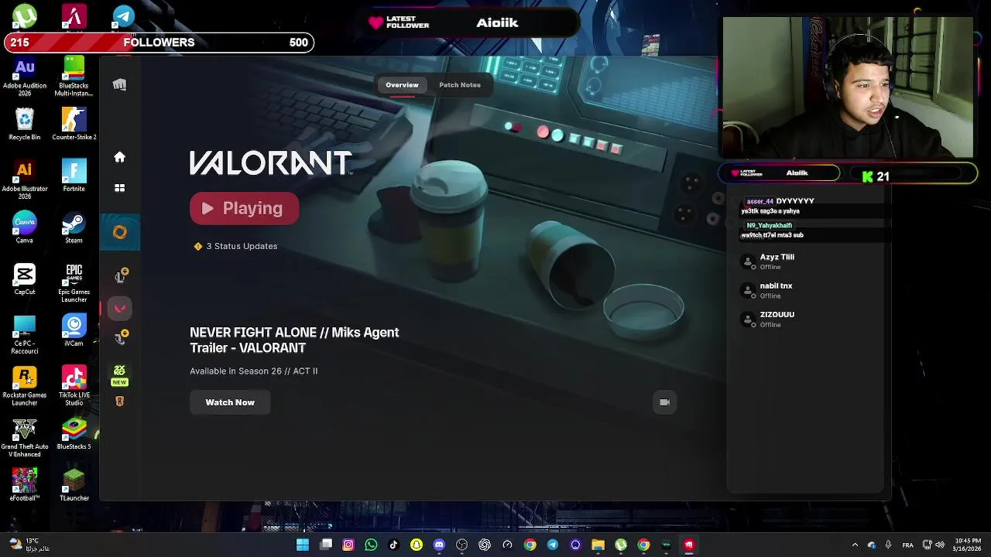Screen dimensions: 991x557
Task: Open BlueStacks Multi-Instance shortcut
Action: coord(74,77)
